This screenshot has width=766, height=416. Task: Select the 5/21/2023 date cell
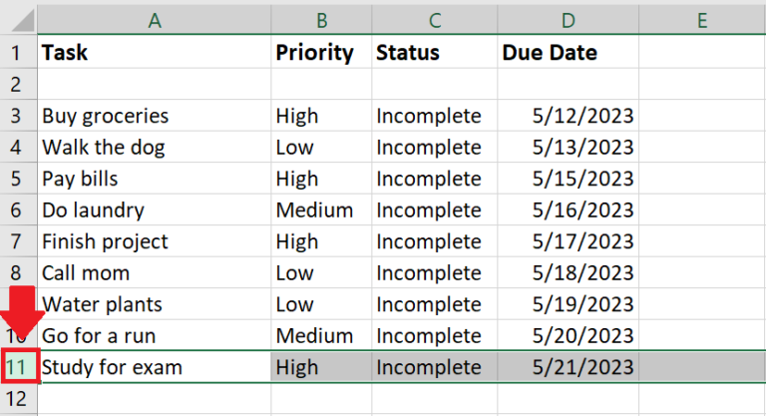[x=567, y=367]
